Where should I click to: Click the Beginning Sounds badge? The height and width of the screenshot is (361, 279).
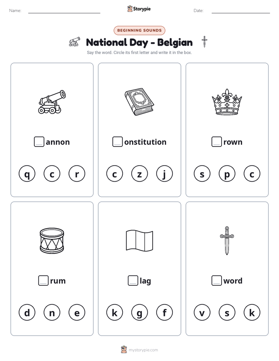(139, 30)
